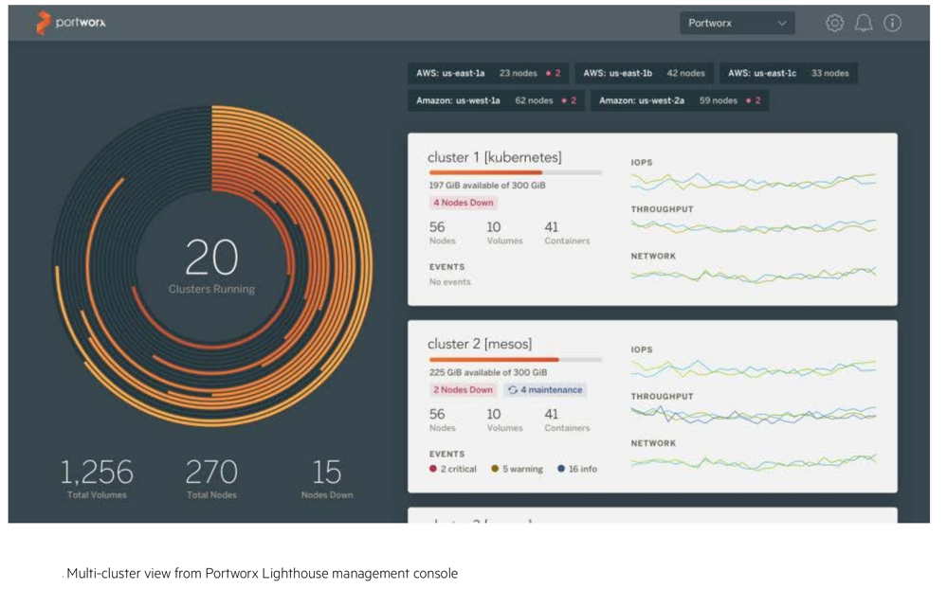The width and height of the screenshot is (947, 590).
Task: Click the 56 Nodes count in cluster 2
Action: pyautogui.click(x=442, y=420)
